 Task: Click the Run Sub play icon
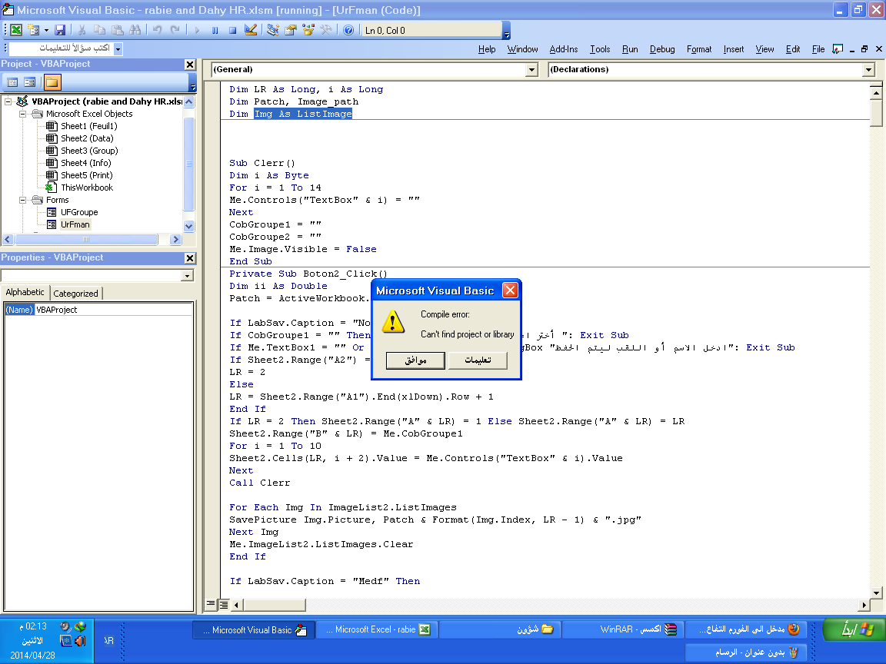click(x=197, y=30)
